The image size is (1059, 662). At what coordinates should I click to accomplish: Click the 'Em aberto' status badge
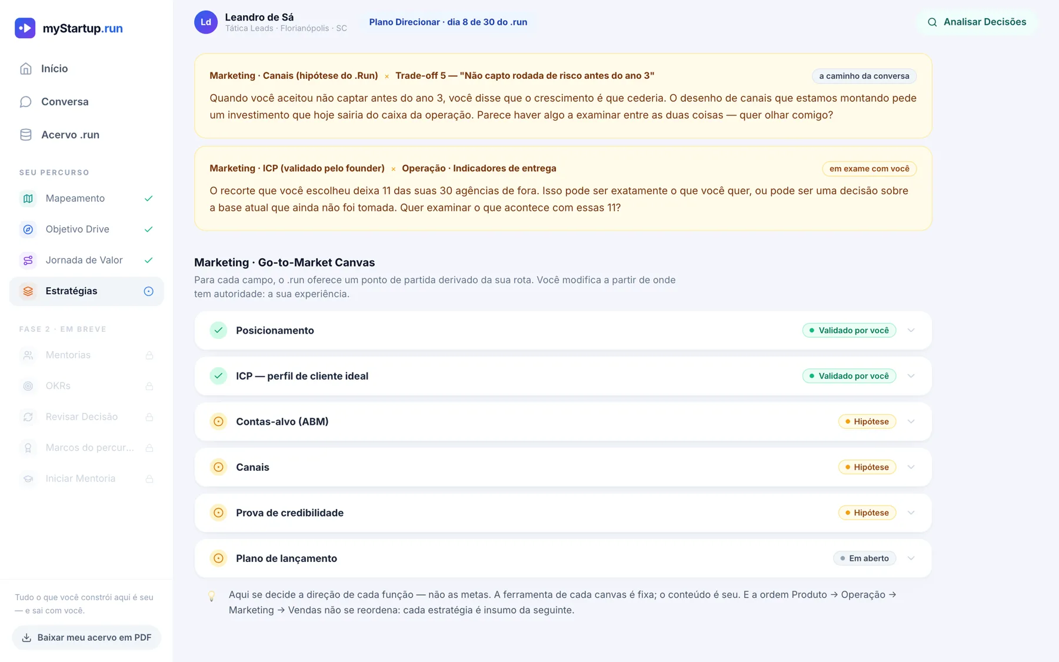(864, 558)
